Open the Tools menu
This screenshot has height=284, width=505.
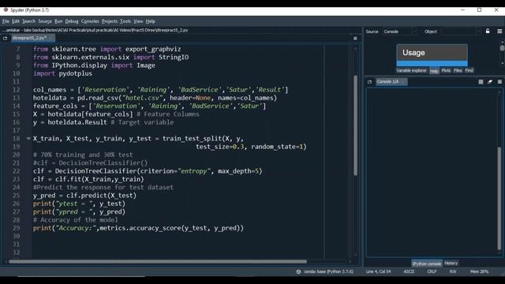coord(125,21)
